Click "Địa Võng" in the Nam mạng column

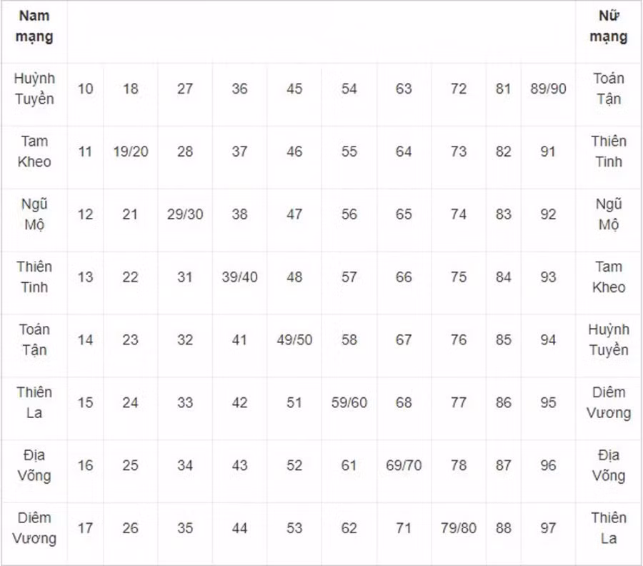pos(34,466)
